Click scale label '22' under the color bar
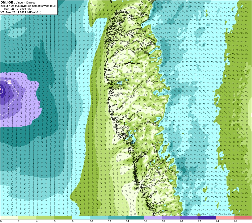 [199, 221]
